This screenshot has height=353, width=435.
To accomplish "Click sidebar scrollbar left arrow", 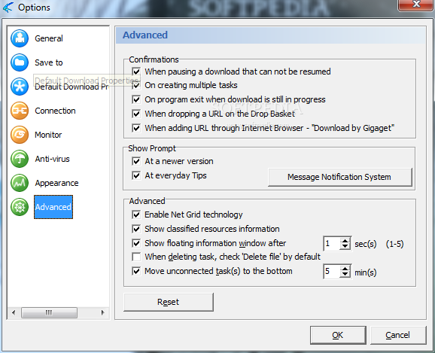I will pyautogui.click(x=14, y=312).
